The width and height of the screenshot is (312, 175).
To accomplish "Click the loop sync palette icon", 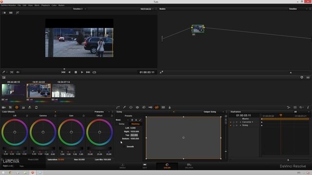I will tap(36, 107).
